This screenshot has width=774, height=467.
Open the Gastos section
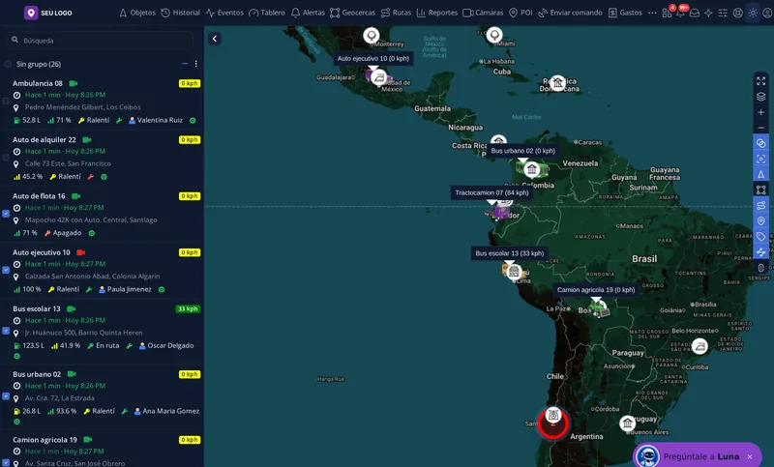coord(625,13)
